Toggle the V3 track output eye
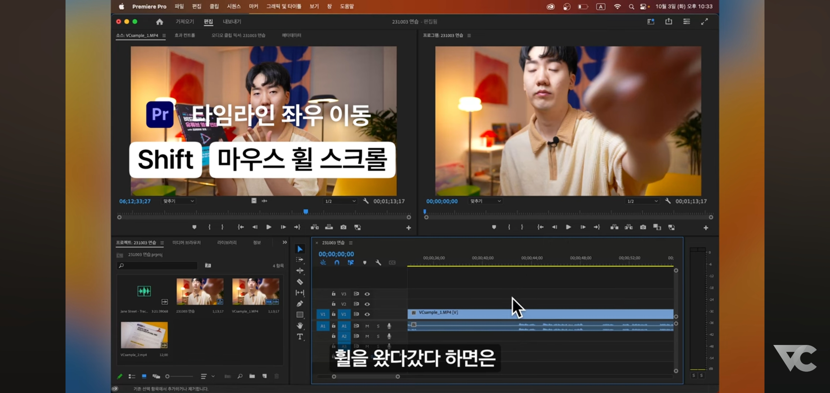 [x=367, y=294]
